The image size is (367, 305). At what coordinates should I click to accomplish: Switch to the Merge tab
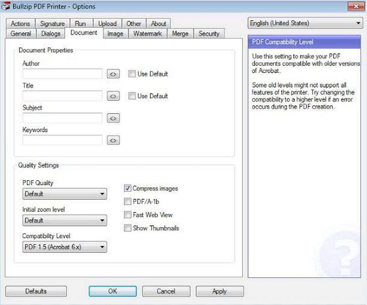[180, 33]
